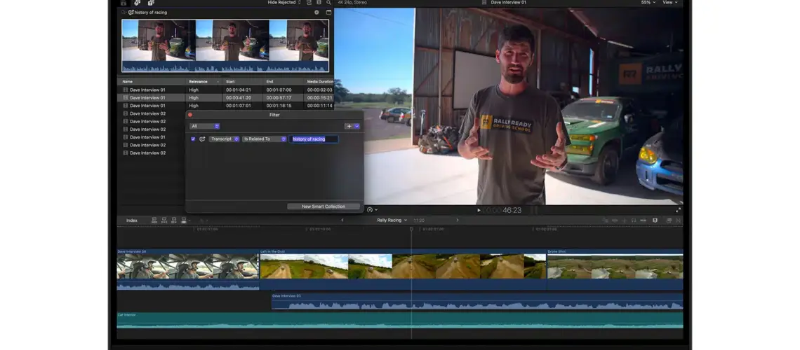Clear the 'history of racing' search field
Image resolution: width=800 pixels, height=350 pixels.
coord(316,13)
